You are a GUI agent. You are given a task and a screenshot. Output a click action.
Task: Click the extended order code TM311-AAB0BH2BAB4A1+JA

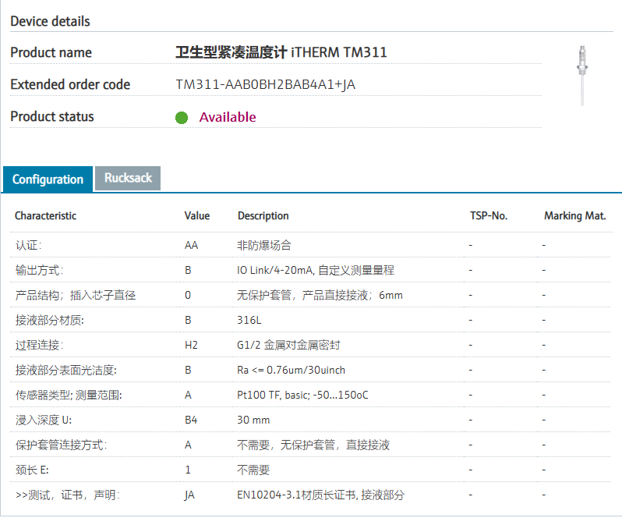(265, 85)
